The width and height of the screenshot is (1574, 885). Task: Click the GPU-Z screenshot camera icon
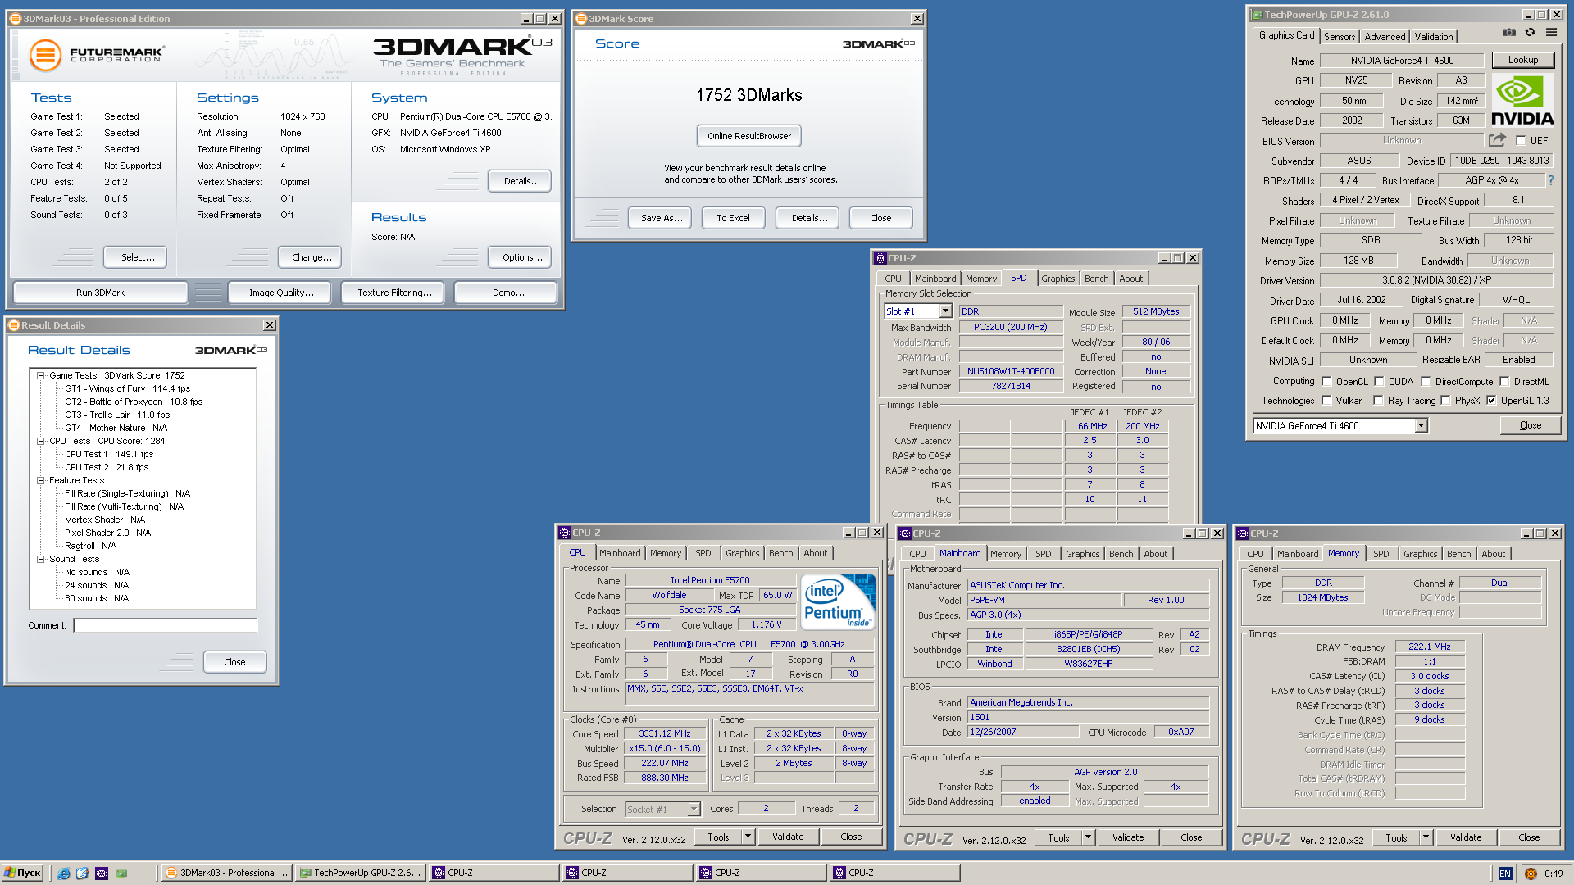[x=1508, y=33]
